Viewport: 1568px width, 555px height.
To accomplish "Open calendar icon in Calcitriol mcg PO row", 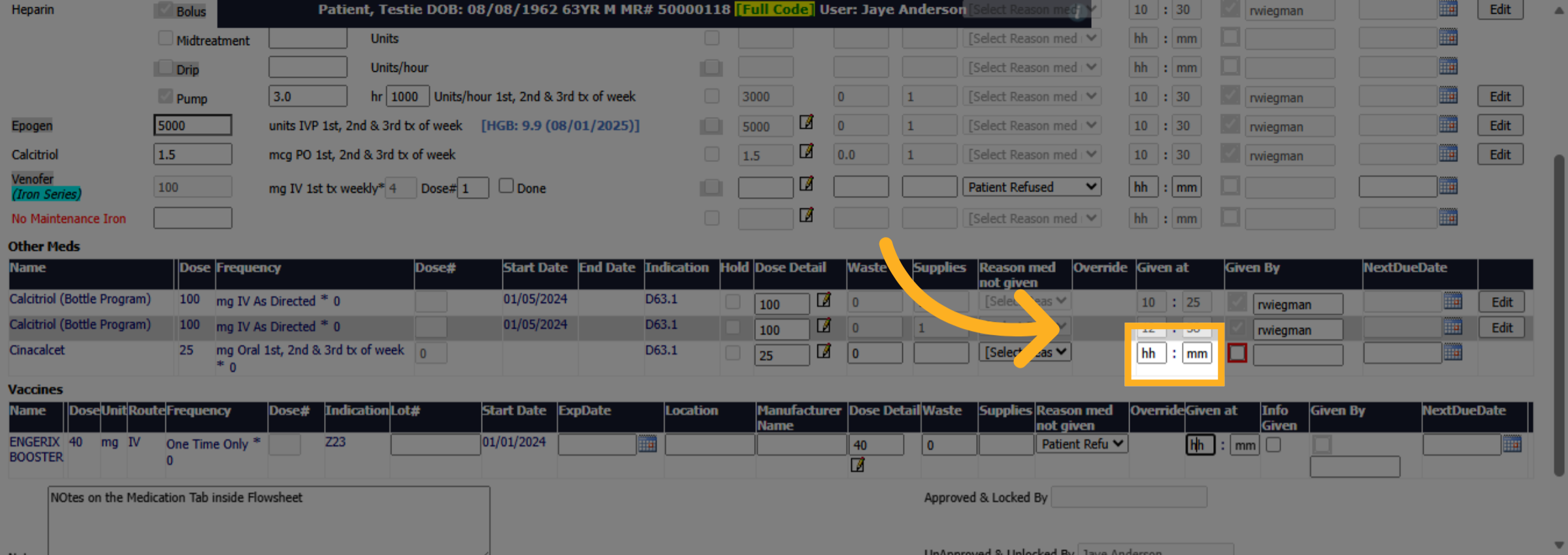I will click(x=1448, y=153).
